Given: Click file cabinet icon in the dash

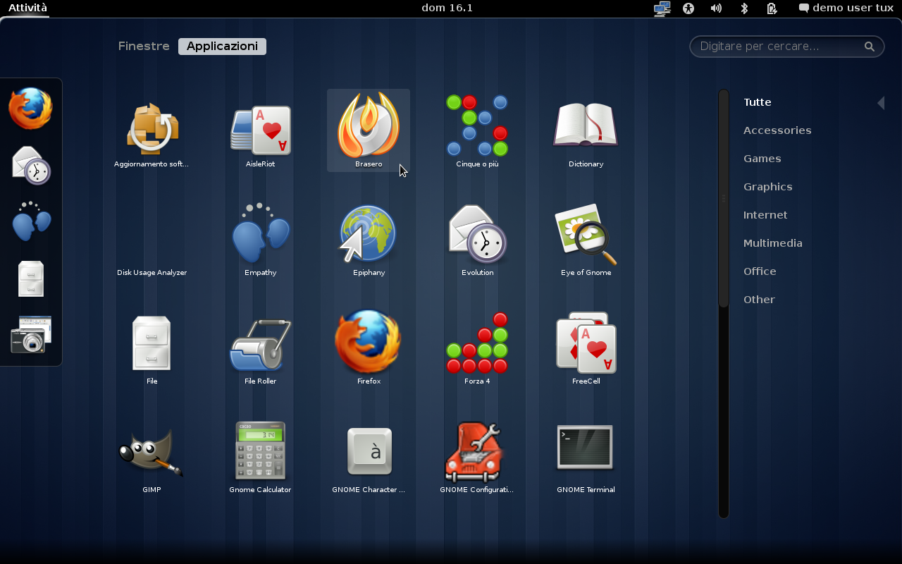Looking at the screenshot, I should [31, 278].
